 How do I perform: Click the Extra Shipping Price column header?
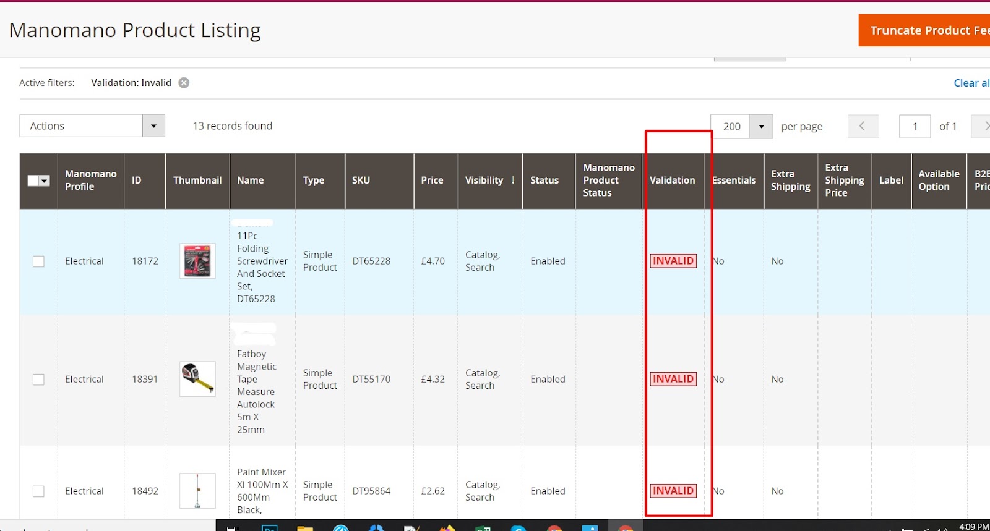(x=845, y=181)
